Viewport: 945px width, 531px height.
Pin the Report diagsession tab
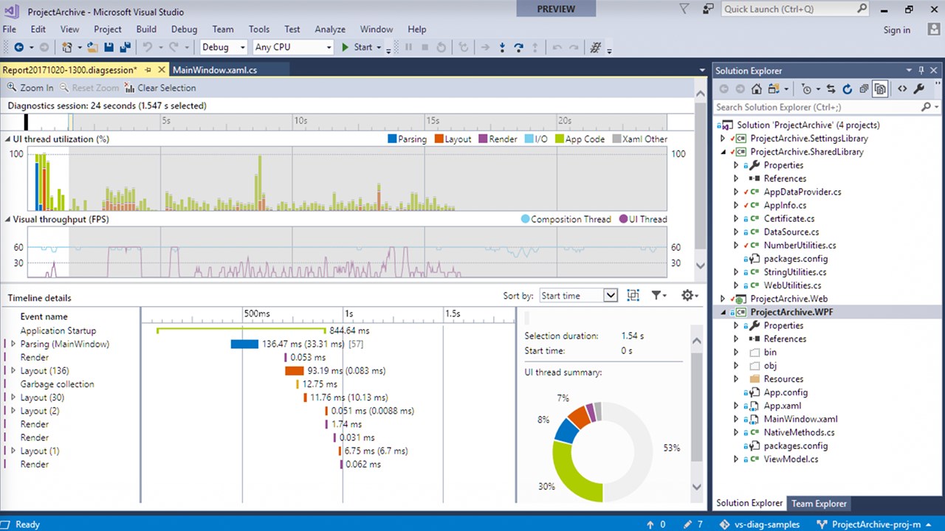coord(148,70)
